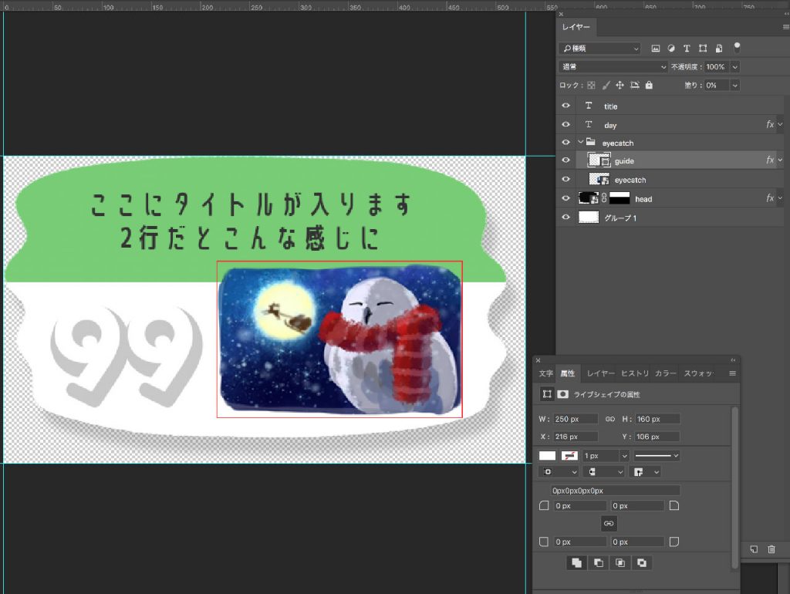Toggle visibility of グループ 1 layer
This screenshot has height=594, width=790.
pos(566,218)
